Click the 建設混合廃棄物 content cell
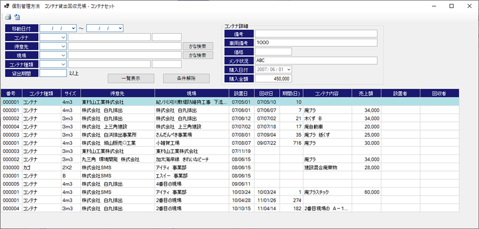 (328, 167)
